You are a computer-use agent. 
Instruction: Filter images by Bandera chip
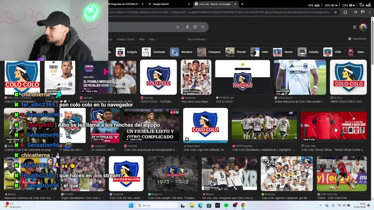click(x=182, y=52)
